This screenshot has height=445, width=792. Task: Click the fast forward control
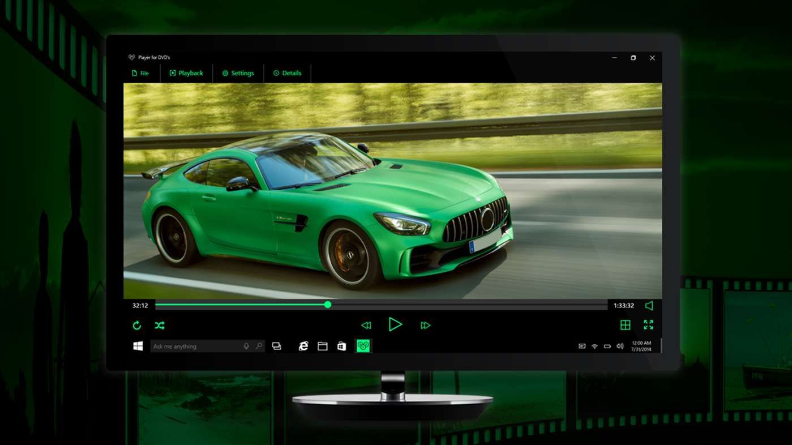(425, 325)
